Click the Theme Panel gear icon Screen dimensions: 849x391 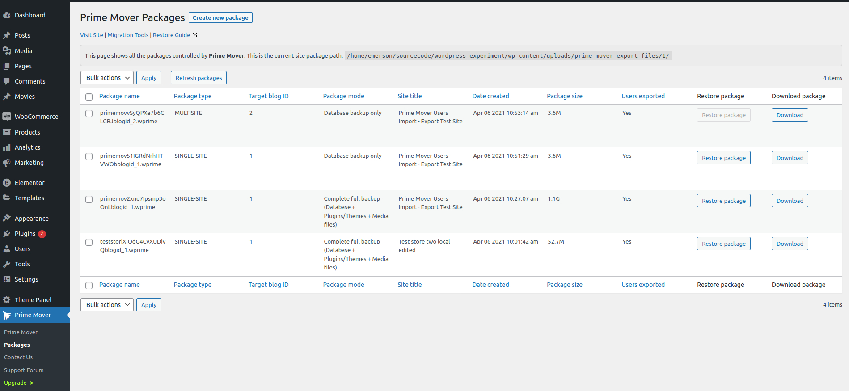[7, 300]
